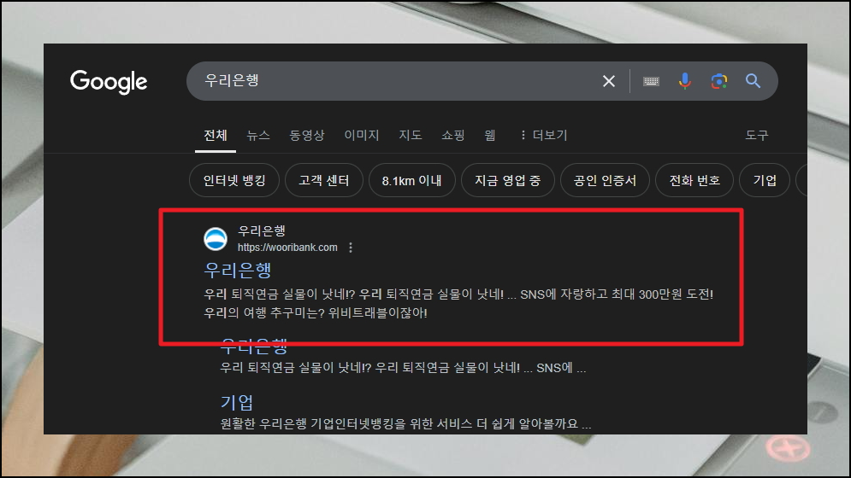The image size is (851, 478).
Task: Switch to the 지도 tab
Action: (411, 135)
